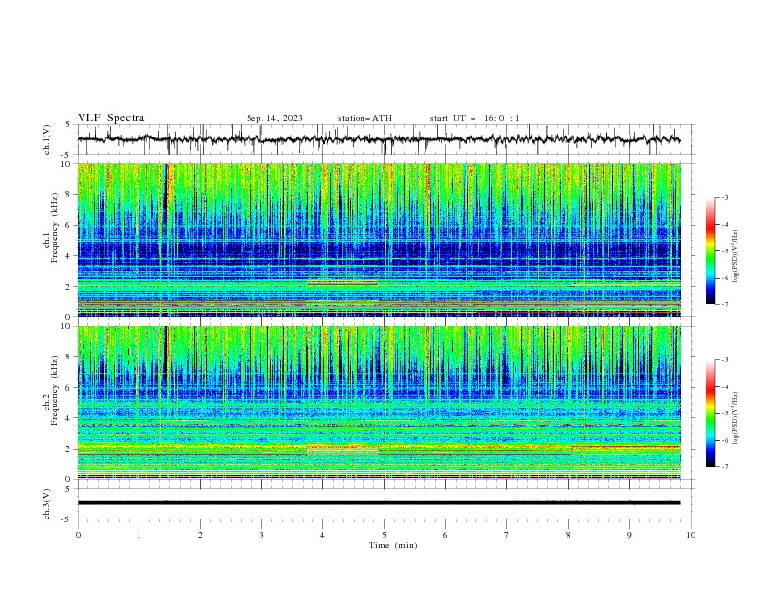
Task: Click the ch.2 "Frequency (kHz)" axis label
Action: (x=55, y=391)
